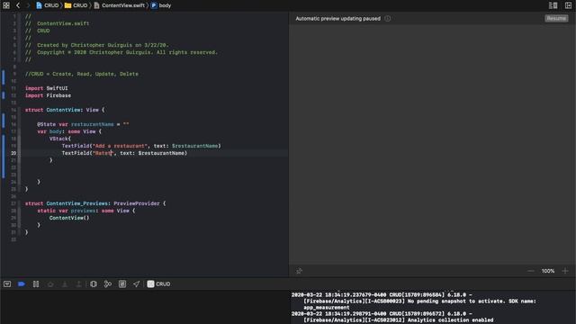Open ContentView.swift breadcrumb

pos(119,5)
